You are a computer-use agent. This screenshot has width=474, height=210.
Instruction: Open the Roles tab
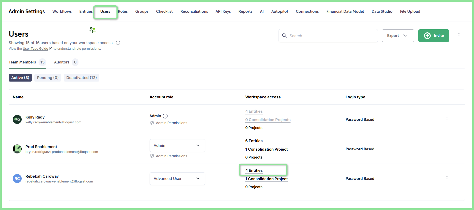(123, 11)
